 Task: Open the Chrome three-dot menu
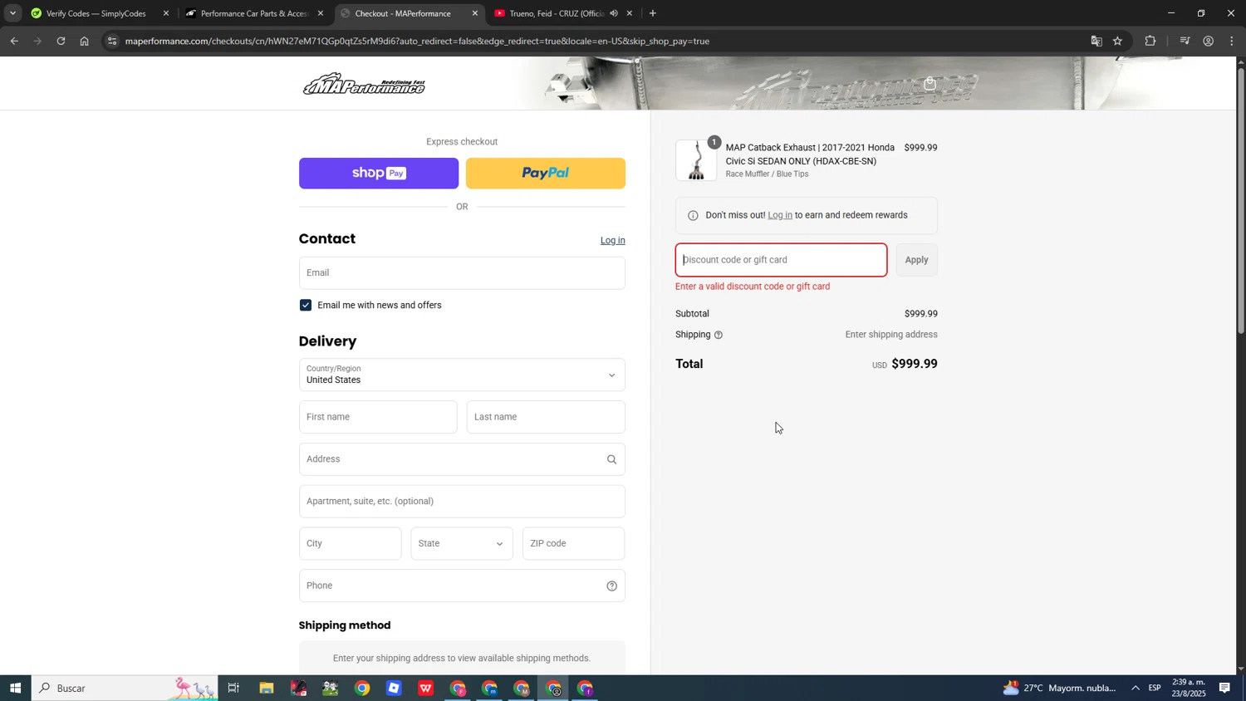[1232, 41]
